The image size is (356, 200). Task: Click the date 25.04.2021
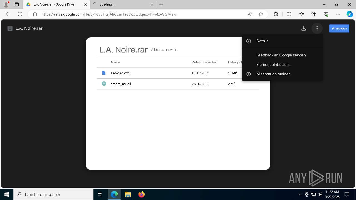200,84
